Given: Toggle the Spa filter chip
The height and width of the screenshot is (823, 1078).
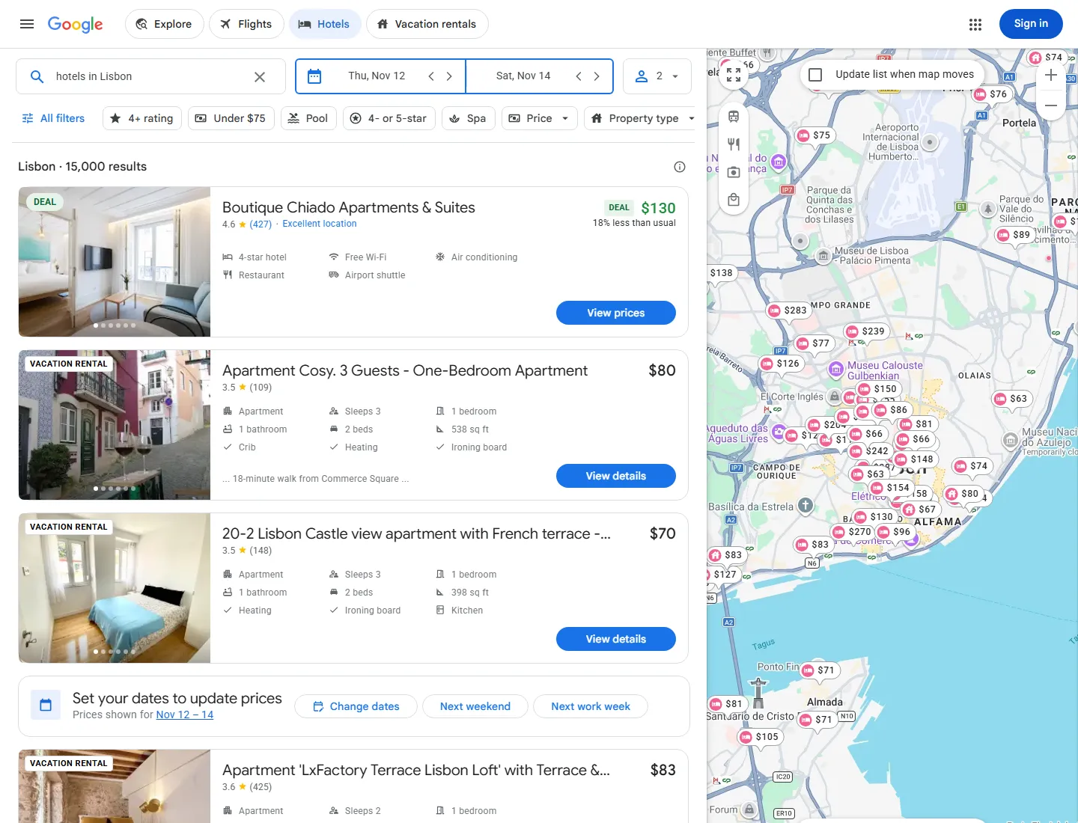Looking at the screenshot, I should click(x=468, y=118).
